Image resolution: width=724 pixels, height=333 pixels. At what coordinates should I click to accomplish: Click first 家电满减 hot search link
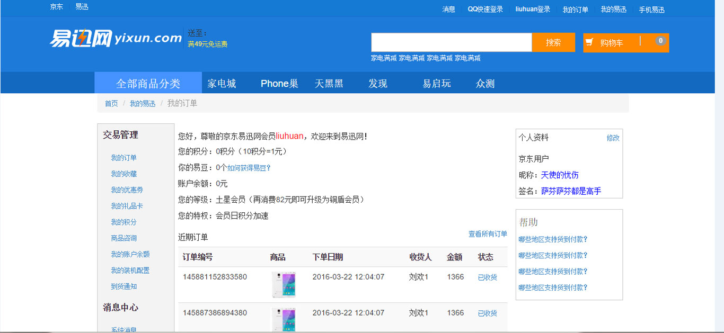click(384, 58)
